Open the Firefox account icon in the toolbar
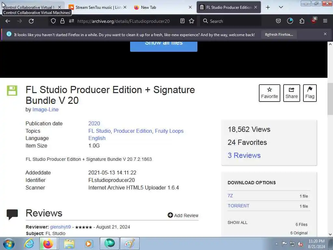This screenshot has width=333, height=250. pyautogui.click(x=290, y=21)
